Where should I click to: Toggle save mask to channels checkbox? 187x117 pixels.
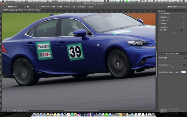click(x=39, y=7)
